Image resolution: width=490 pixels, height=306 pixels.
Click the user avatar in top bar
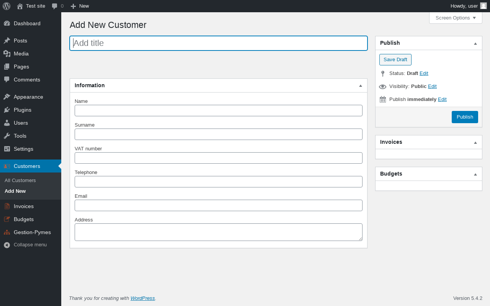pos(483,6)
